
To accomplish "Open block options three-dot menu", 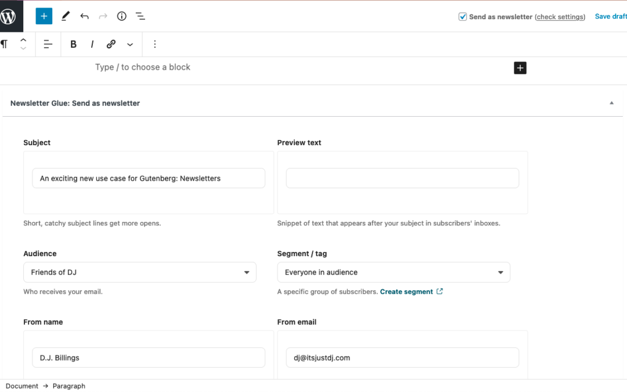I will click(x=154, y=44).
